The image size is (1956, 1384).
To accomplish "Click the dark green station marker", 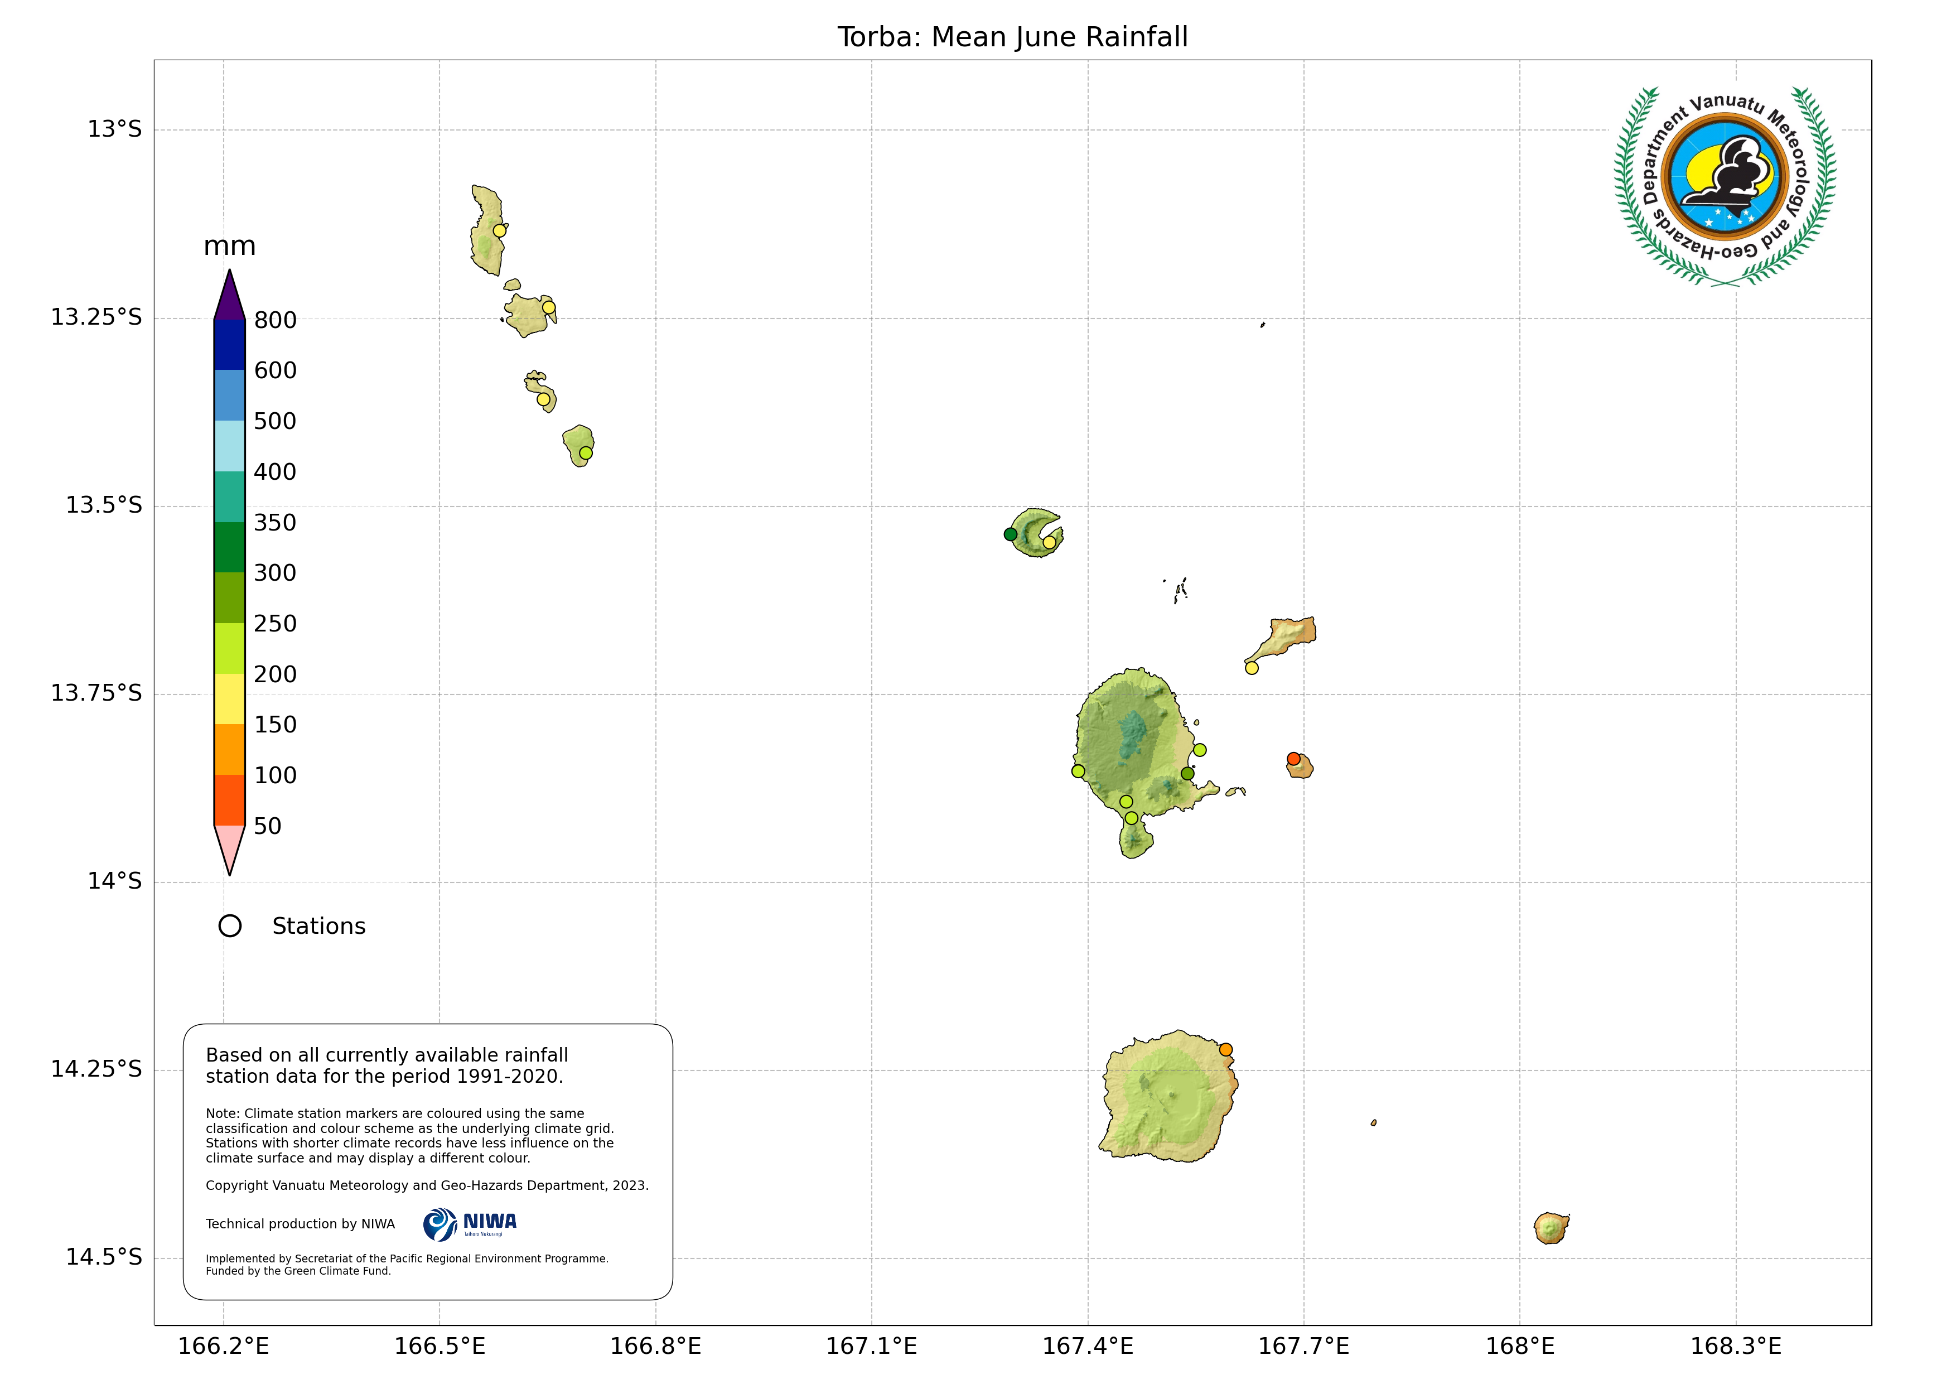I will pyautogui.click(x=1011, y=534).
